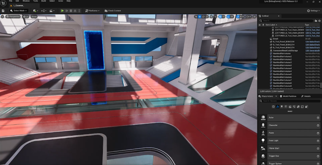Viewport: 322px width, 165px height.
Task: Click in the Outliner search field
Action: click(287, 21)
